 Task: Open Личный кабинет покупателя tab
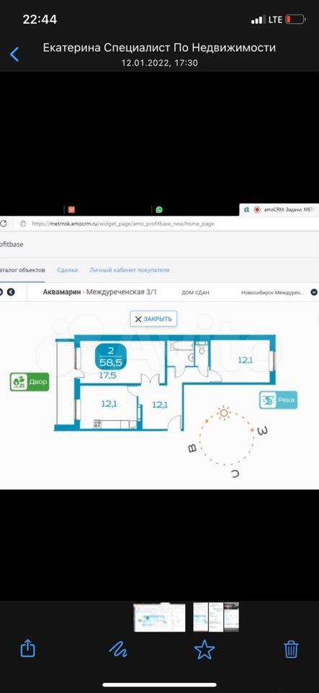coord(130,270)
